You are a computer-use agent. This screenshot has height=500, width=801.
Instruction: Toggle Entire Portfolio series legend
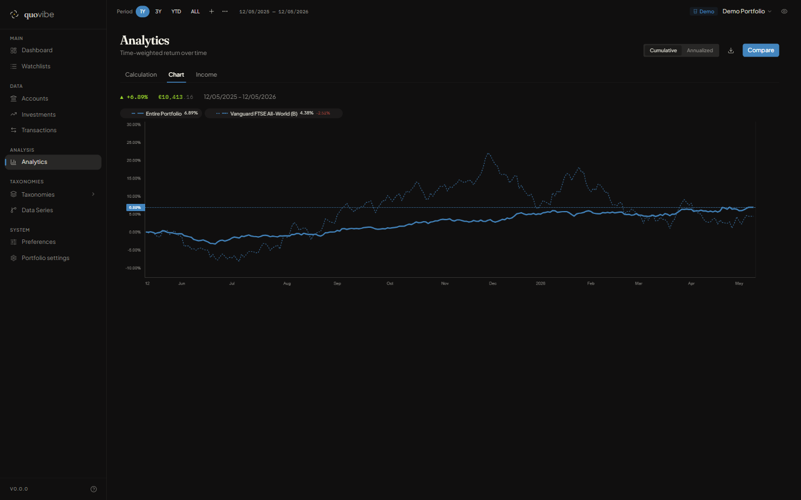point(161,113)
